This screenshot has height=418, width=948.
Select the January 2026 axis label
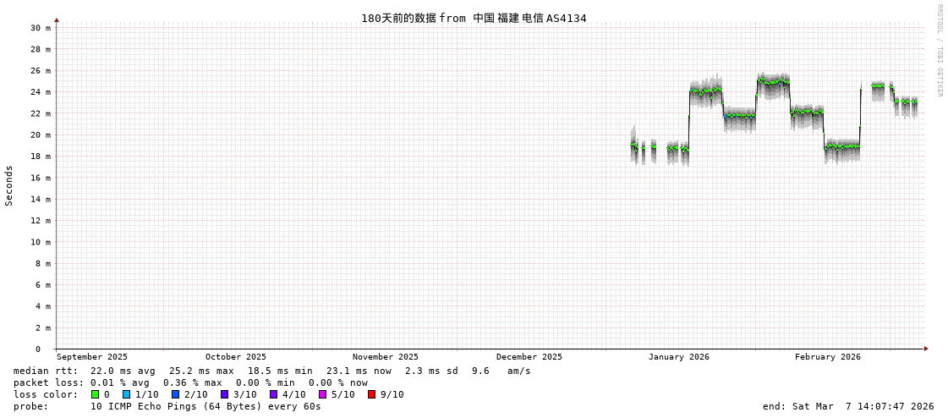[x=678, y=357]
